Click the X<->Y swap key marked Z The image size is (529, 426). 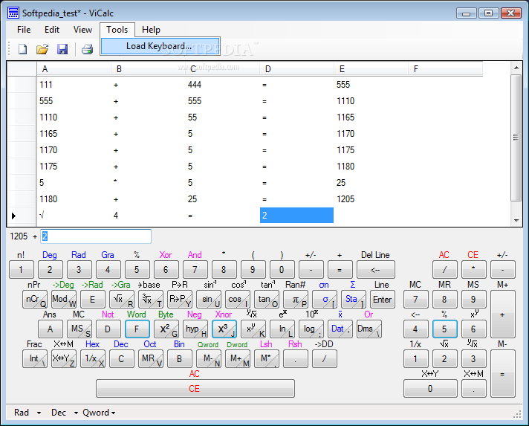pyautogui.click(x=64, y=359)
